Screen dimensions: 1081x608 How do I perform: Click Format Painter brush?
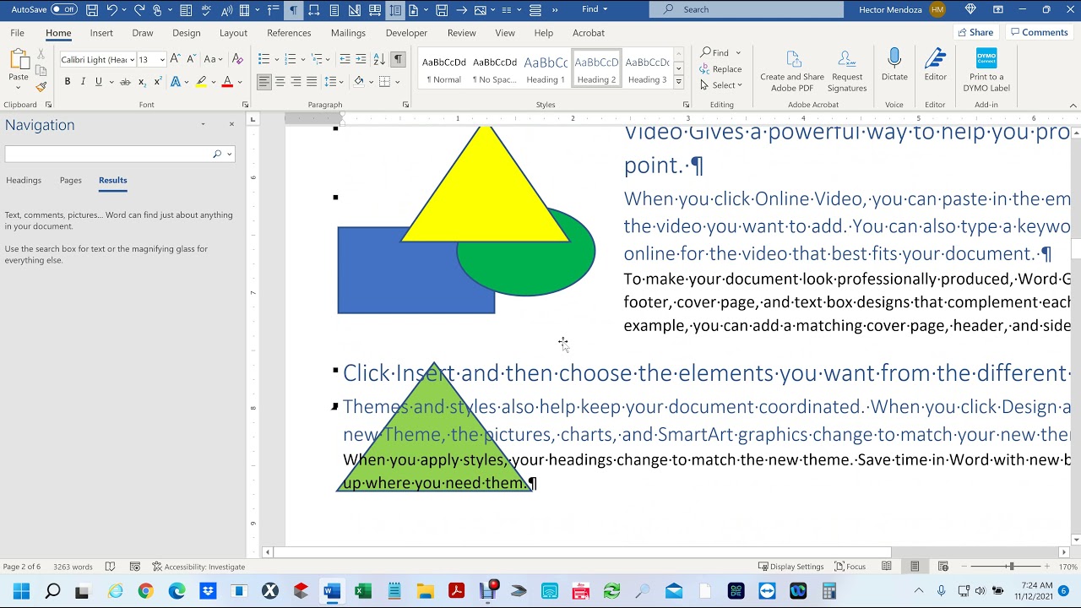(x=41, y=86)
